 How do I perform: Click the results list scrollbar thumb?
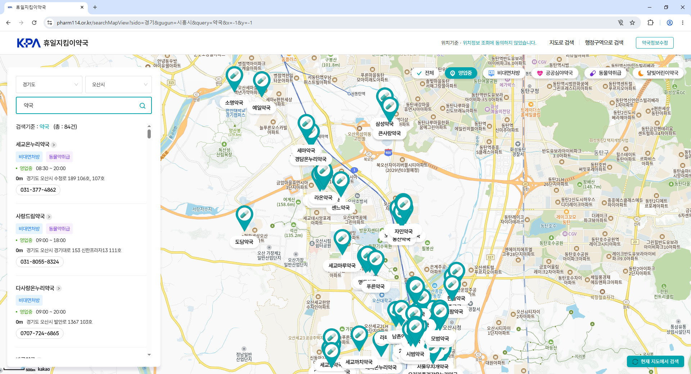click(x=149, y=134)
